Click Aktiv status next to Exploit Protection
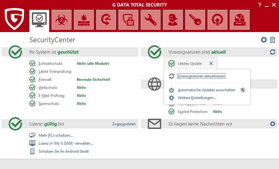This screenshot has height=169, width=279. click(x=217, y=112)
